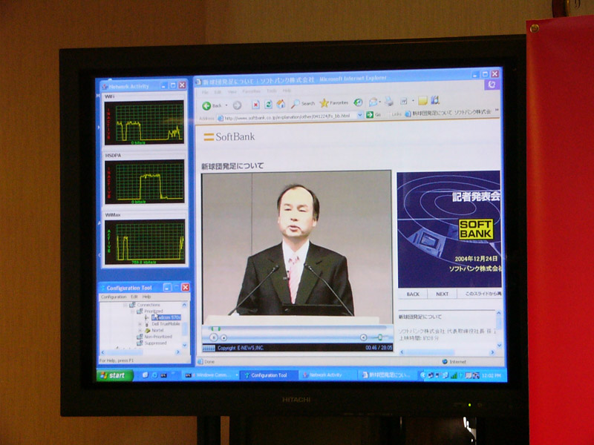
Task: Click the SoftBank logo on the page
Action: [x=229, y=136]
